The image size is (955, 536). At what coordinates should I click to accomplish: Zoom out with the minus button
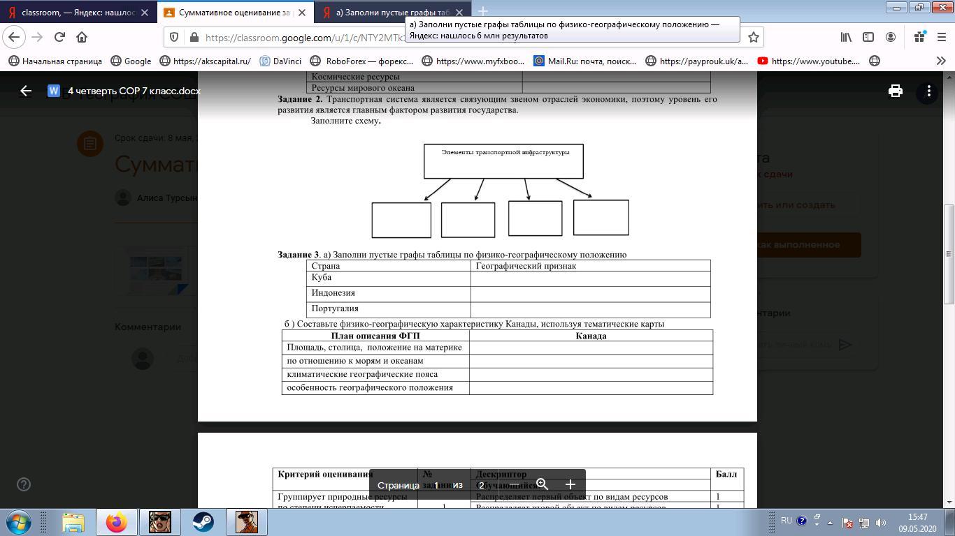pyautogui.click(x=514, y=484)
